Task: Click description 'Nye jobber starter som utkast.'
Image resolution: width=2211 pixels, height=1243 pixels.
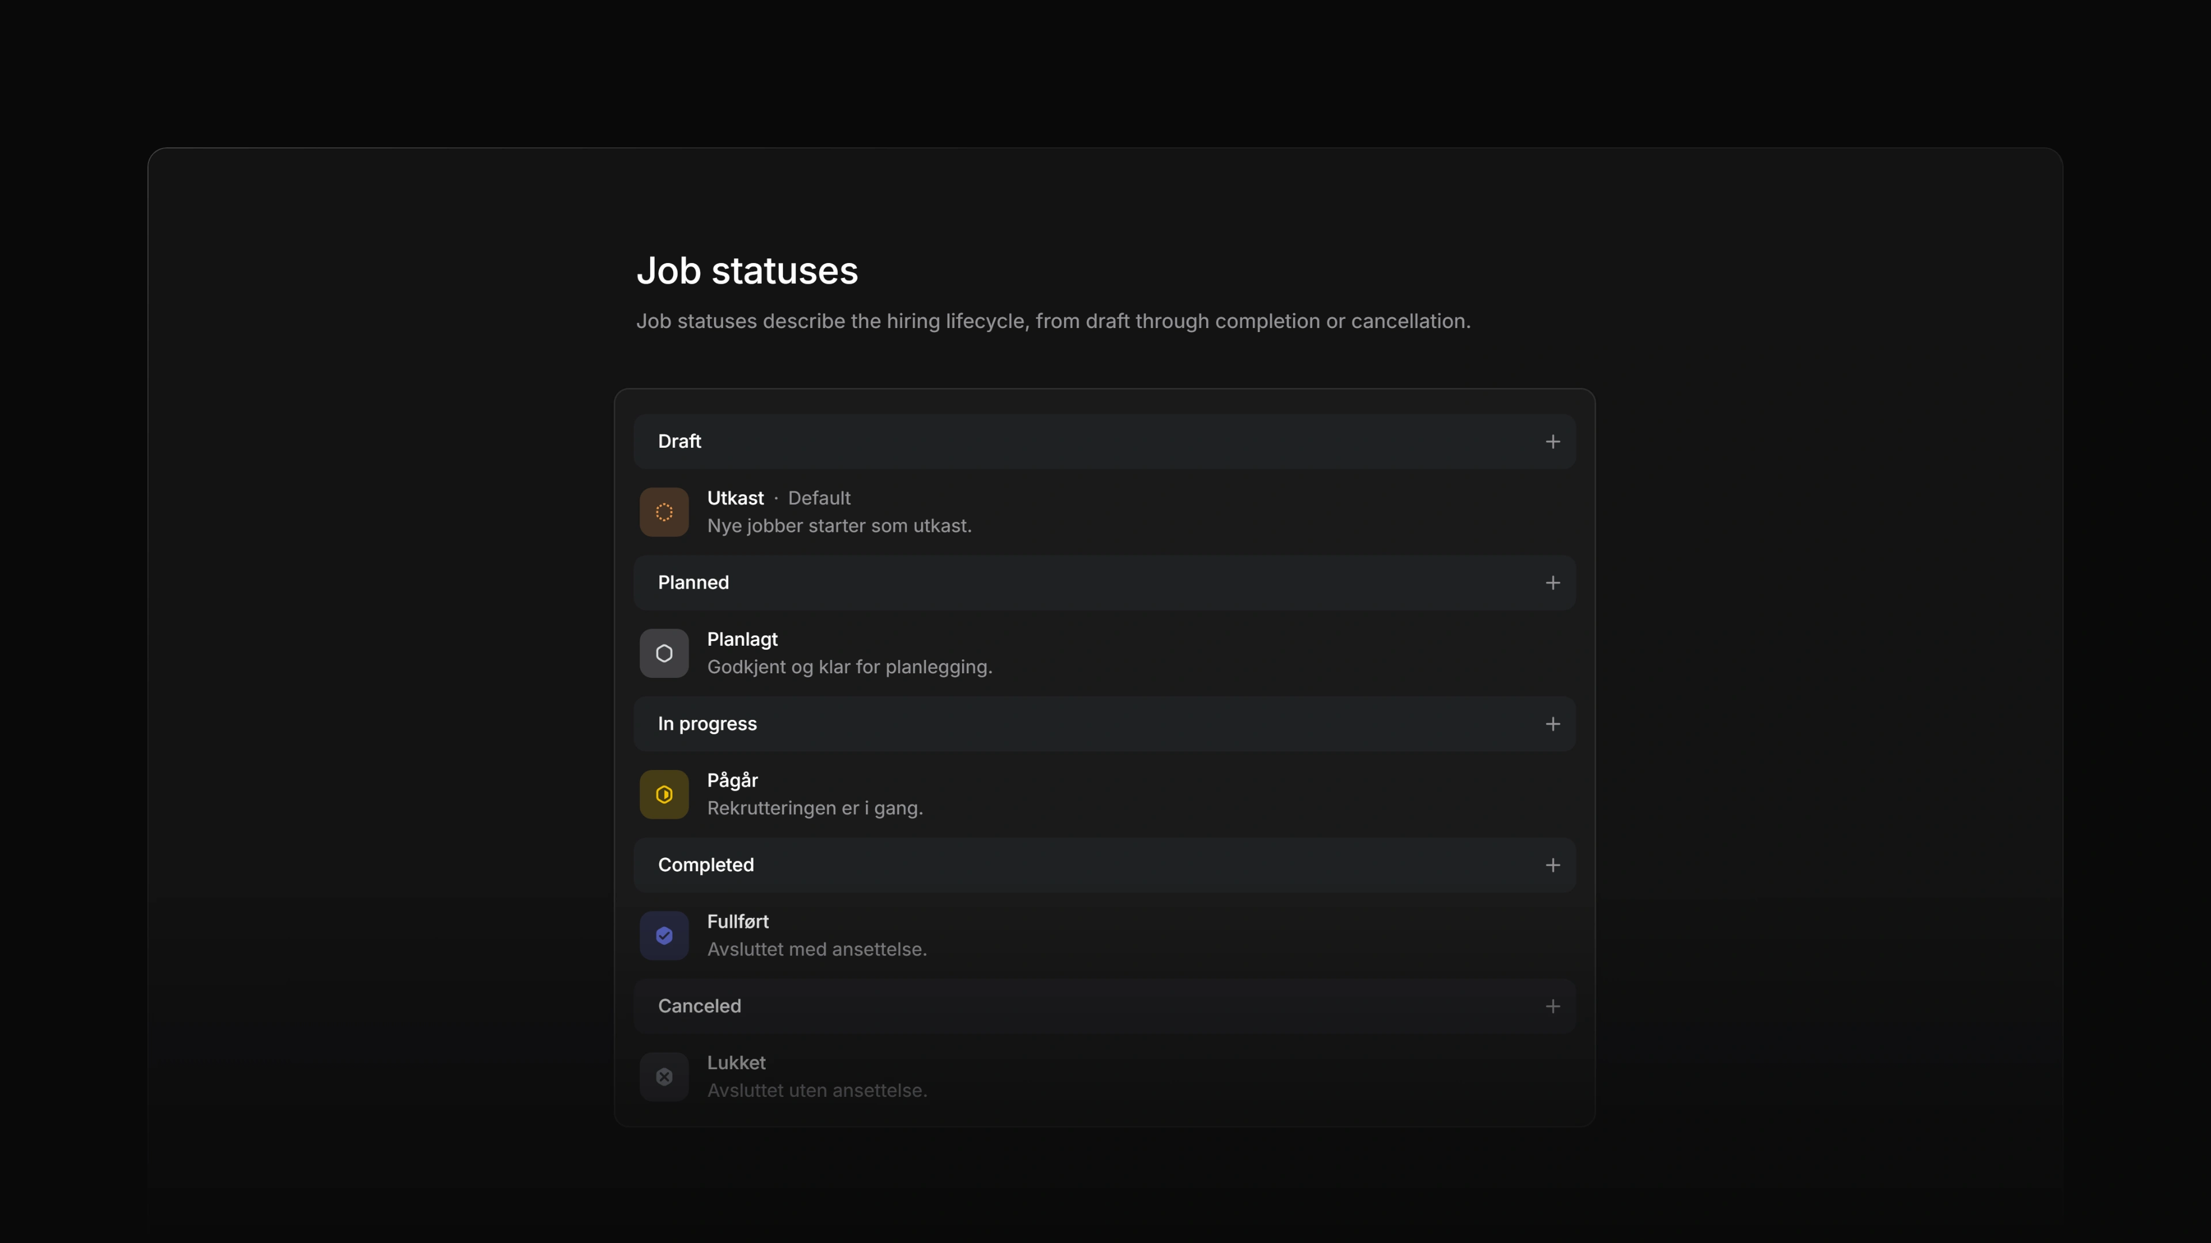Action: pos(838,526)
